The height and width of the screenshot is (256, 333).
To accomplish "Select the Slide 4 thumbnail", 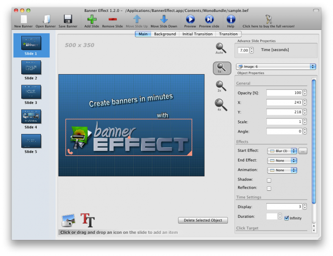I will pyautogui.click(x=31, y=116).
